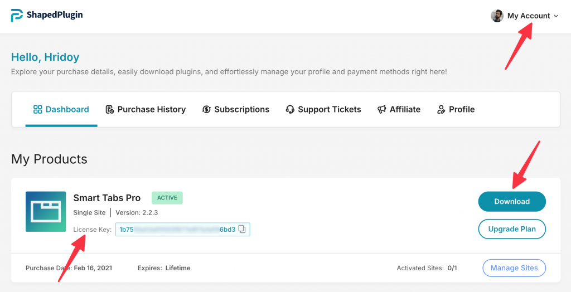Click the Single Site plan label

tap(89, 213)
